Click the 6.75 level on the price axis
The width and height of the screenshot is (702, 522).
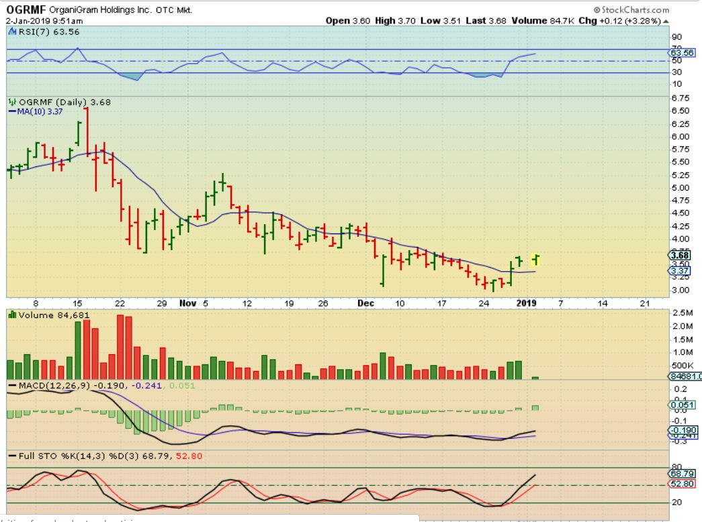pos(681,98)
